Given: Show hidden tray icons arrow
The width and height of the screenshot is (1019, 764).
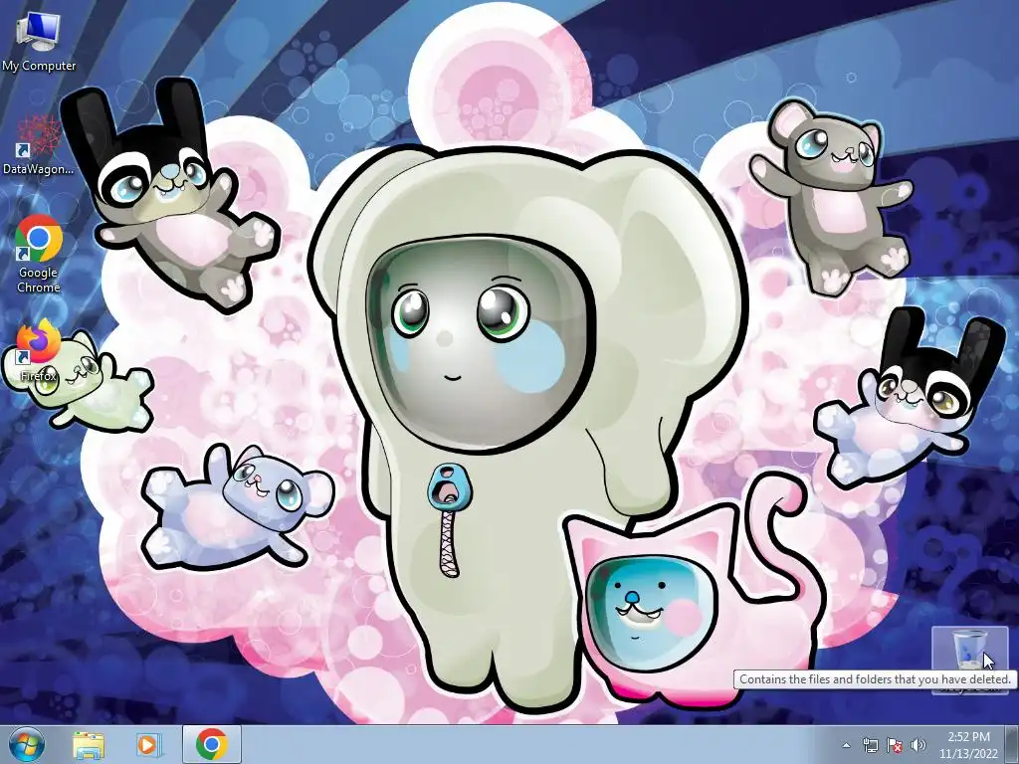Looking at the screenshot, I should (x=846, y=745).
